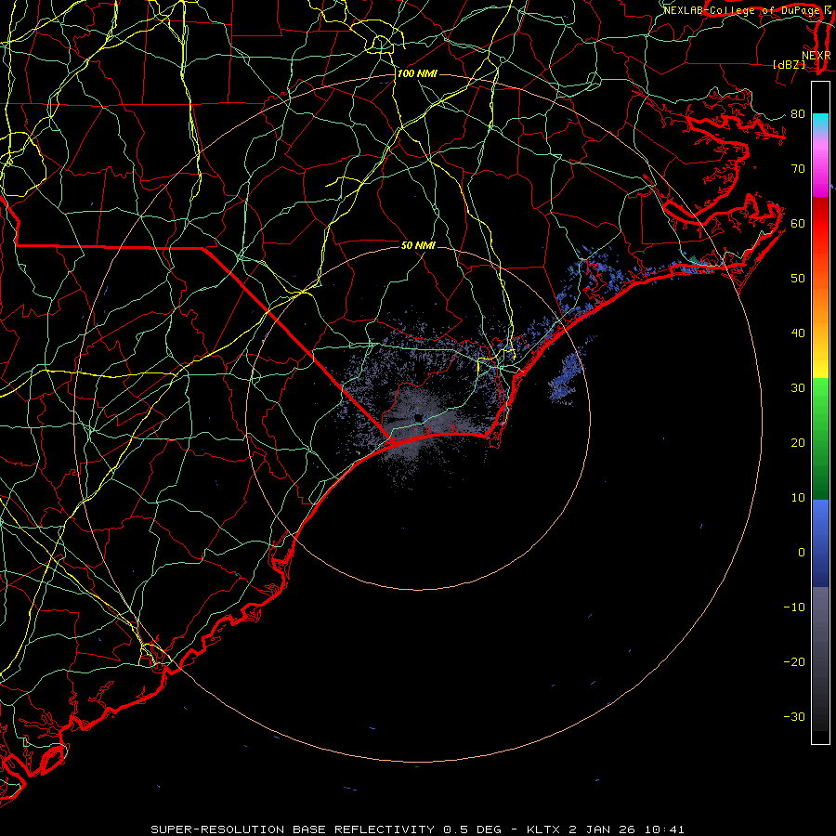Click the 30 value on the color scale
Viewport: 836px width, 836px height.
798,388
